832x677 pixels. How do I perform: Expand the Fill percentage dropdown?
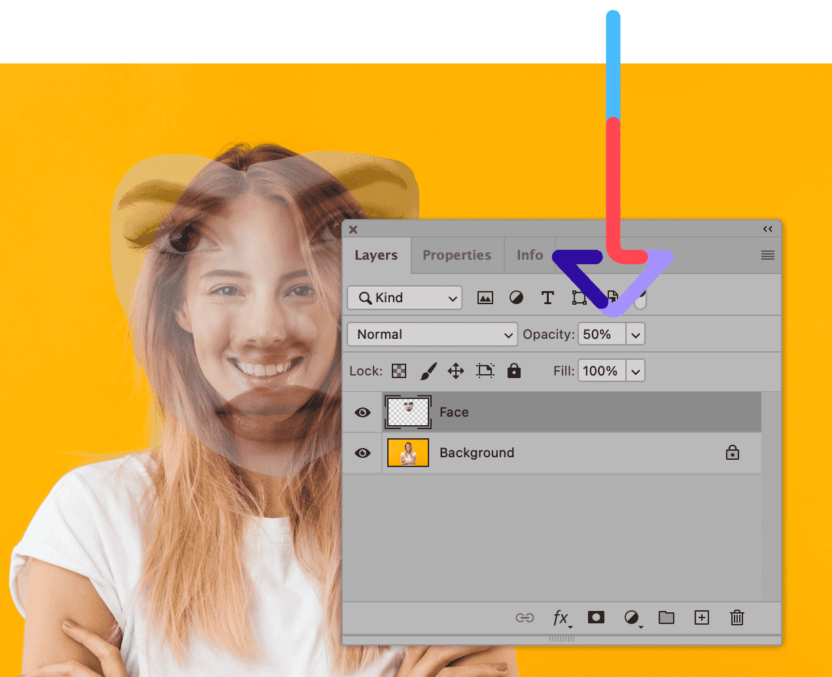point(635,371)
